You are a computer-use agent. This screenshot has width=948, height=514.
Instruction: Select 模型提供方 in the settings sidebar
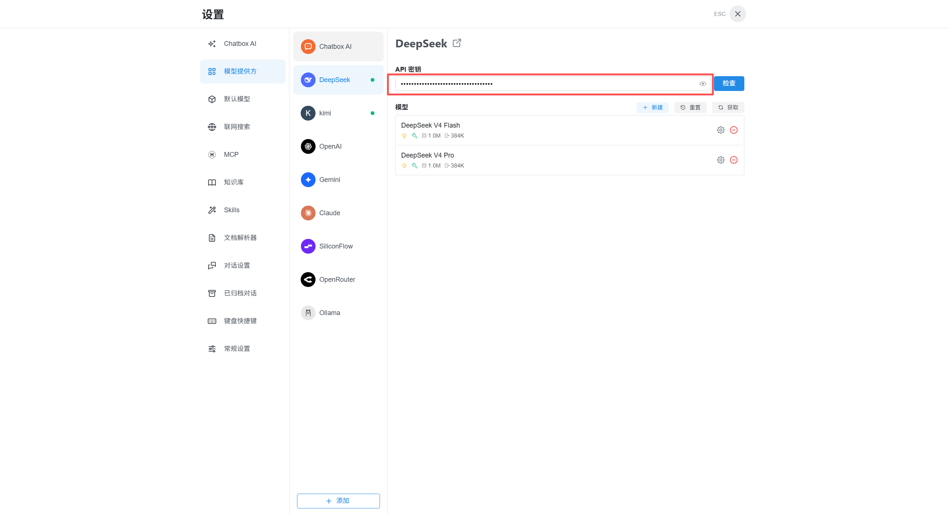point(243,71)
